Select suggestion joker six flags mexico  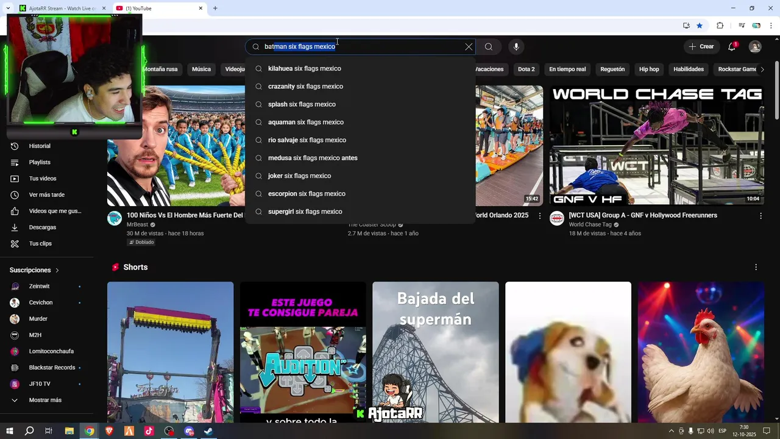[x=360, y=176]
